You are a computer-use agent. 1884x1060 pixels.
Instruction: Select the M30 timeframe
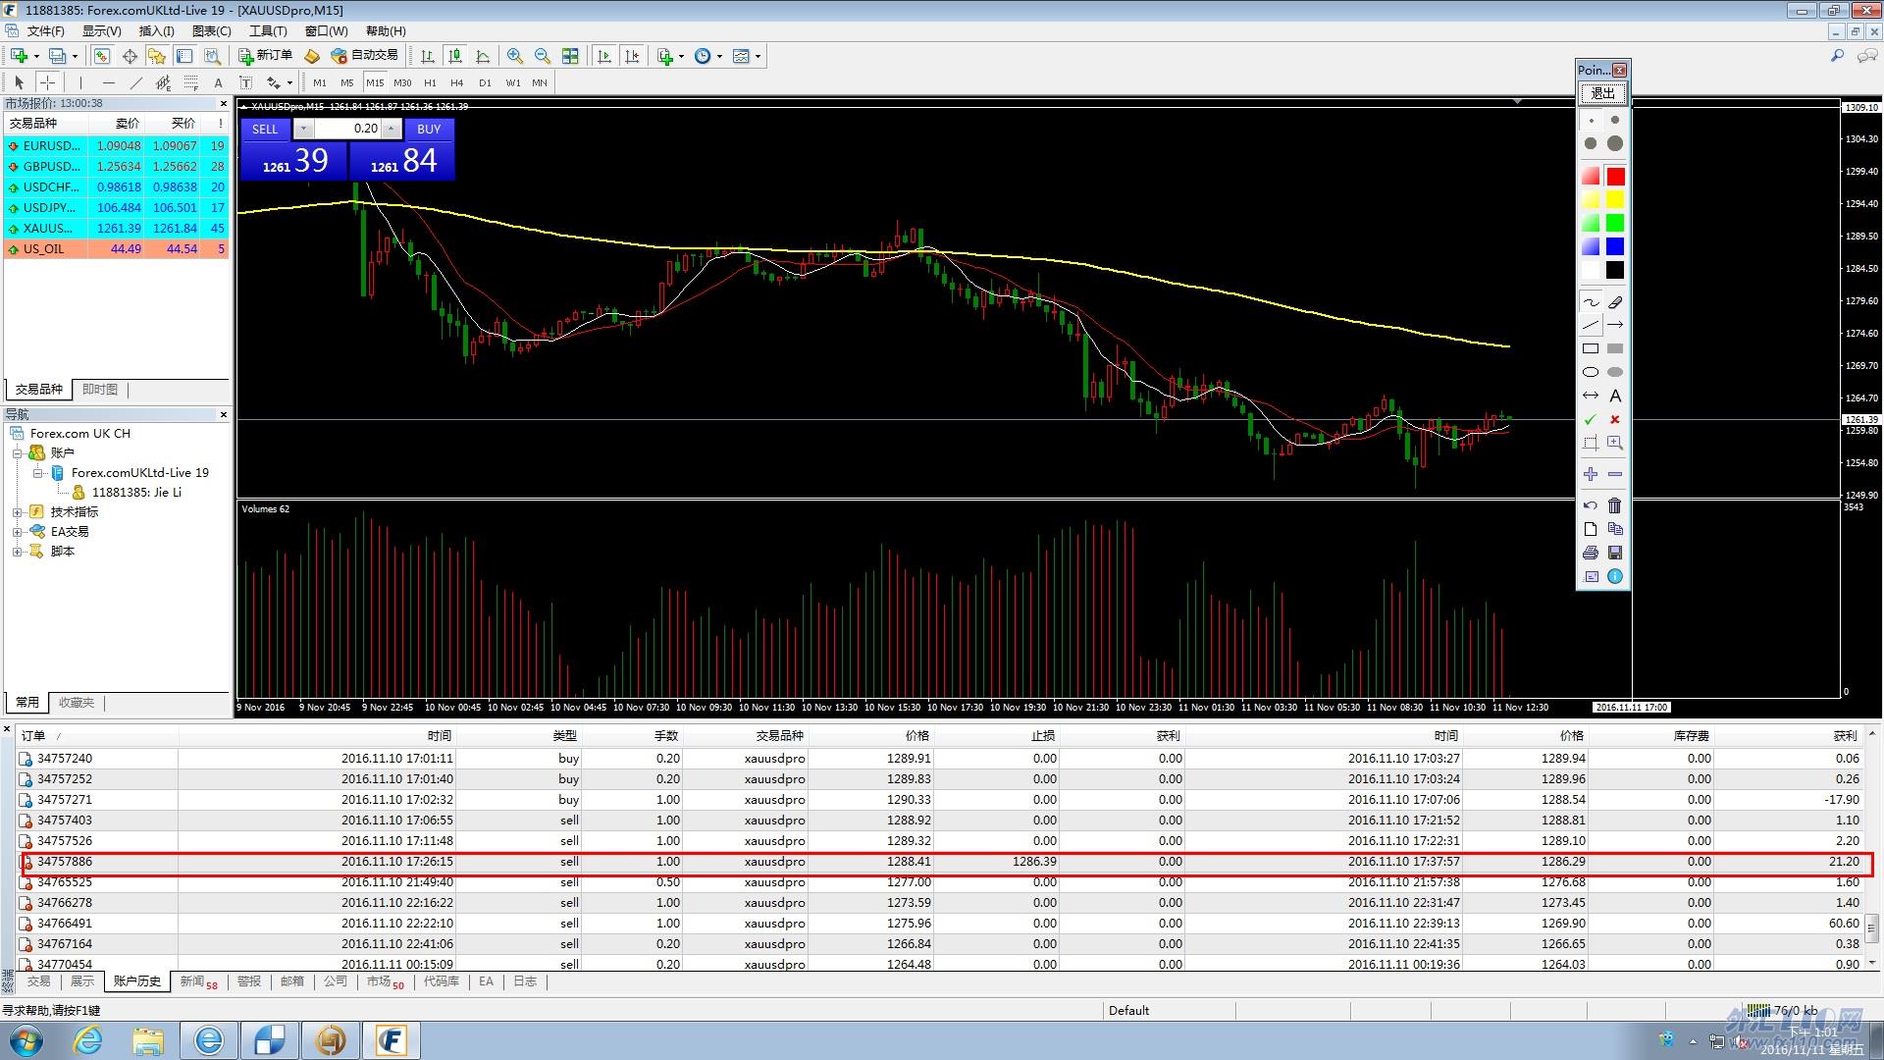(402, 82)
